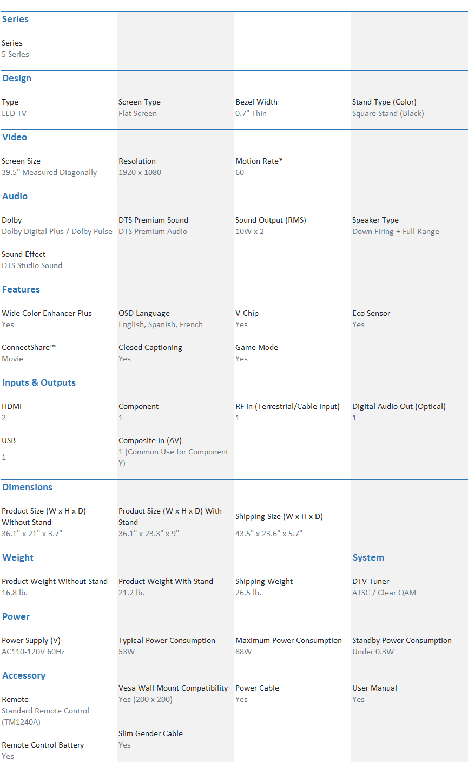Image resolution: width=468 pixels, height=773 pixels.
Task: Click the Dimensions section heading
Action: pos(27,488)
